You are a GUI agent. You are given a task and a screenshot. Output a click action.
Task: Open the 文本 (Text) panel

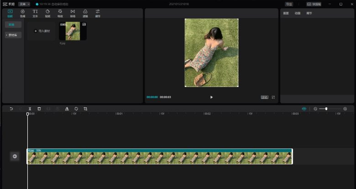pyautogui.click(x=35, y=13)
